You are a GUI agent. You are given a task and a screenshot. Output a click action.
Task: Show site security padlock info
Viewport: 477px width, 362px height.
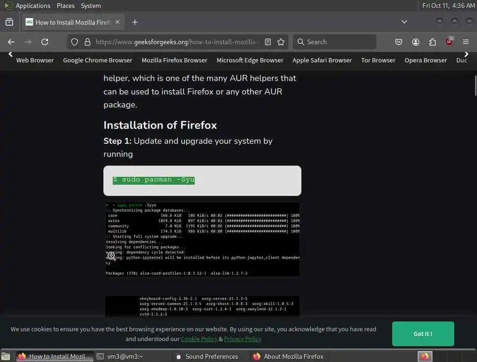[x=88, y=42]
